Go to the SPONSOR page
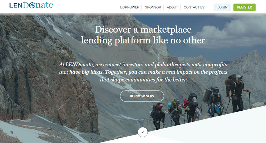This screenshot has height=143, width=266. [153, 7]
